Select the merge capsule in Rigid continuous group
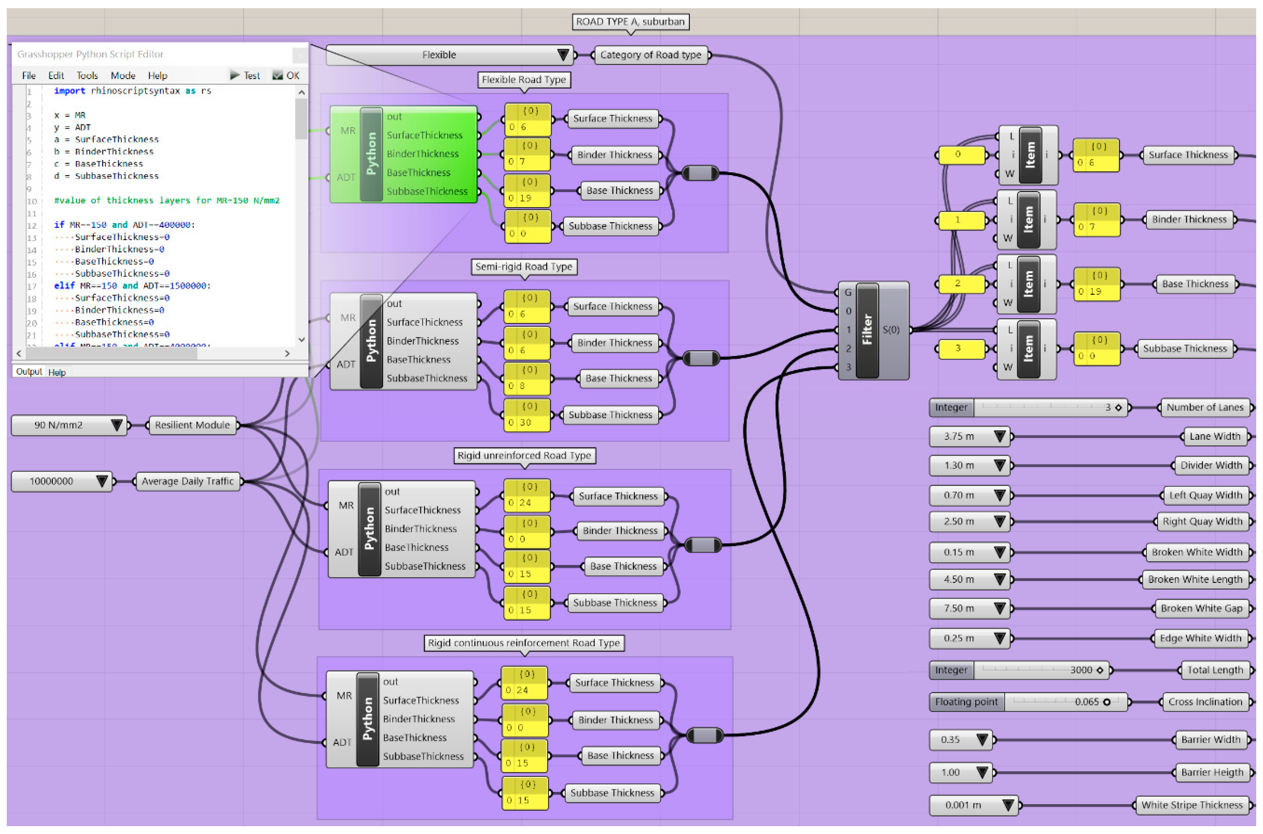This screenshot has width=1263, height=834. (705, 736)
